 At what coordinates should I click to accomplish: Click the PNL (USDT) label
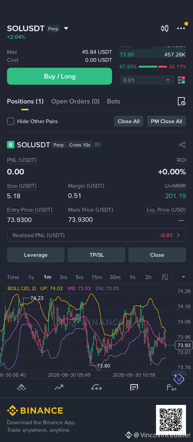click(21, 160)
